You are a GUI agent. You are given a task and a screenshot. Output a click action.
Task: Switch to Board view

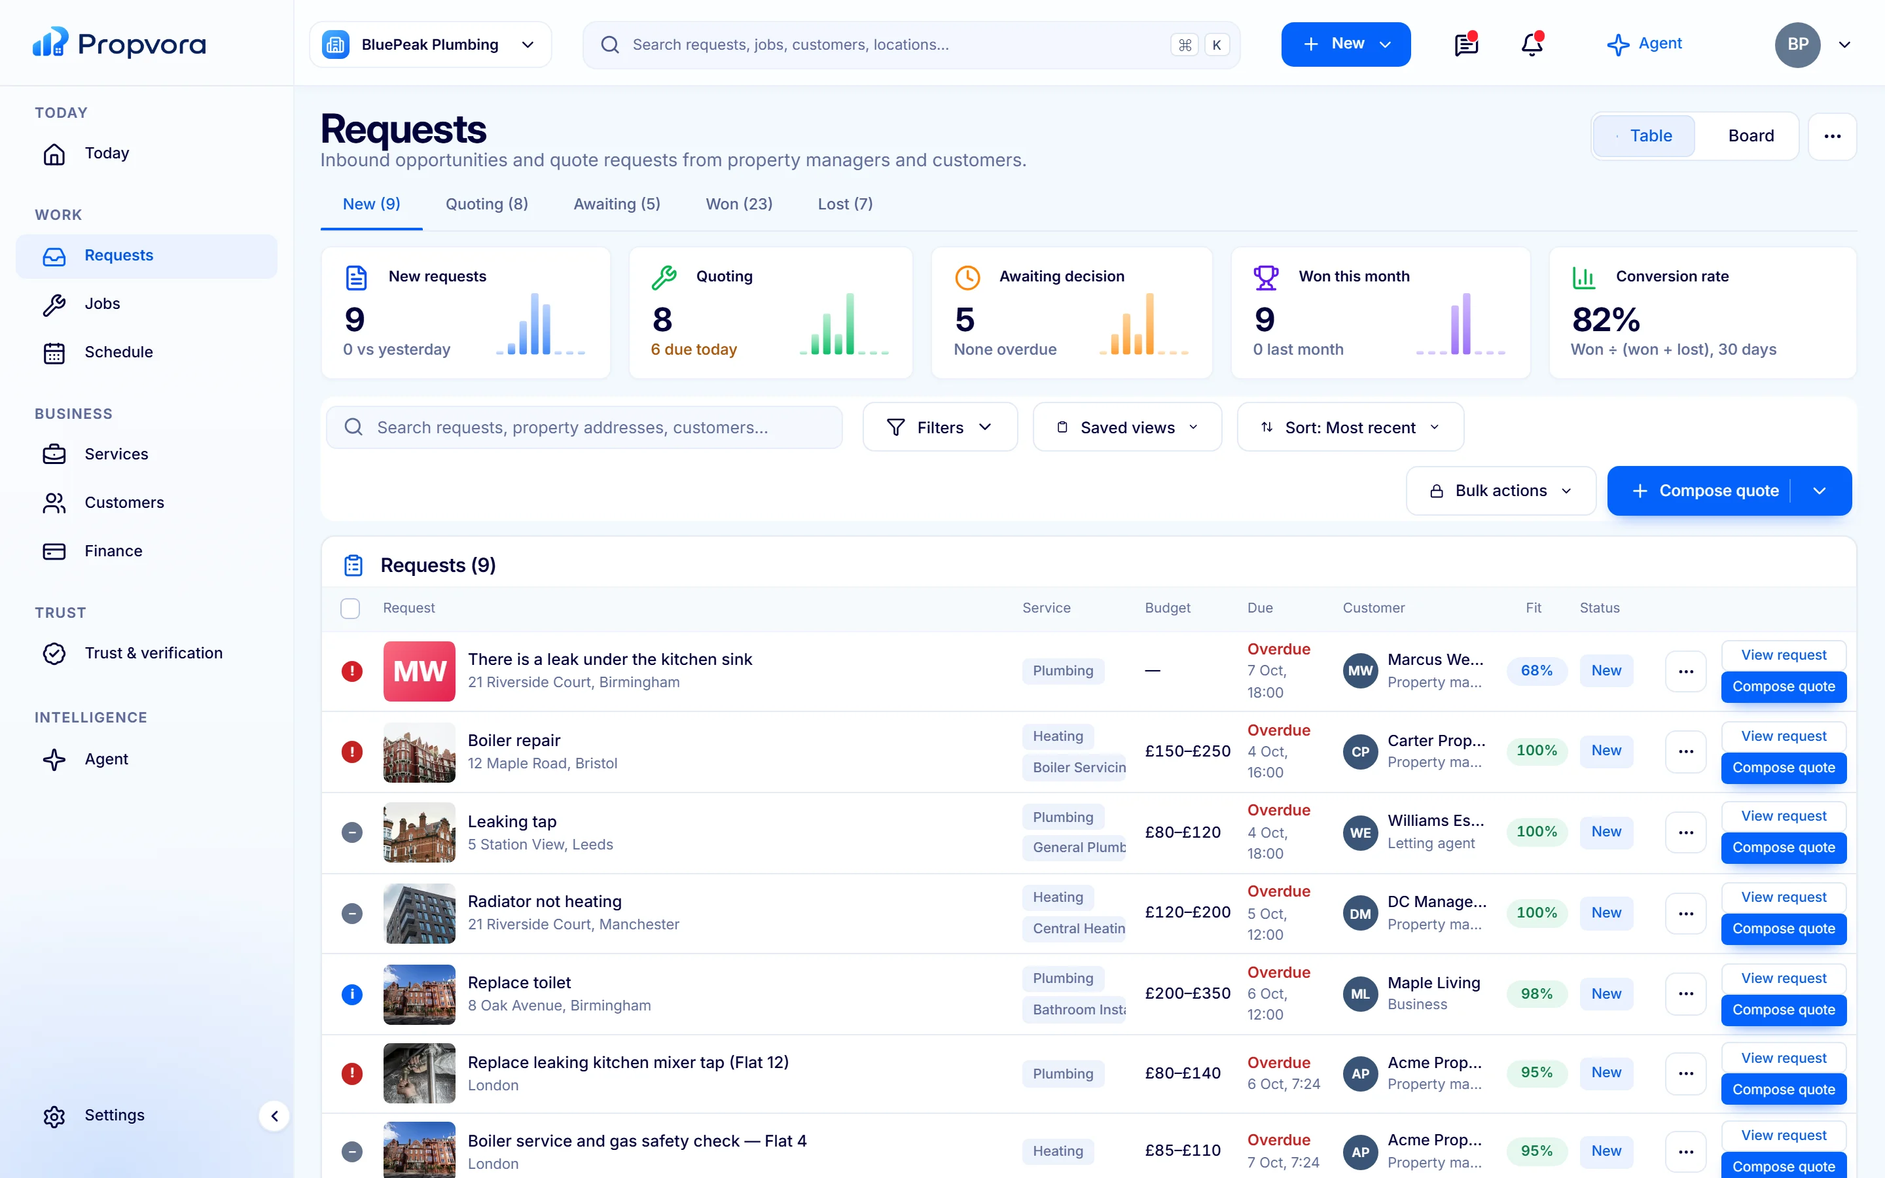(1750, 136)
